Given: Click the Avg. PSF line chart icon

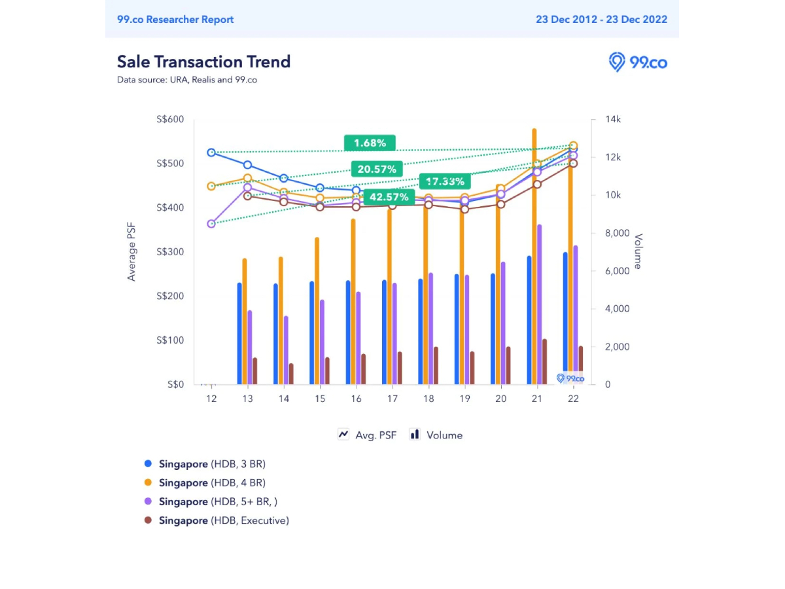Looking at the screenshot, I should [343, 435].
